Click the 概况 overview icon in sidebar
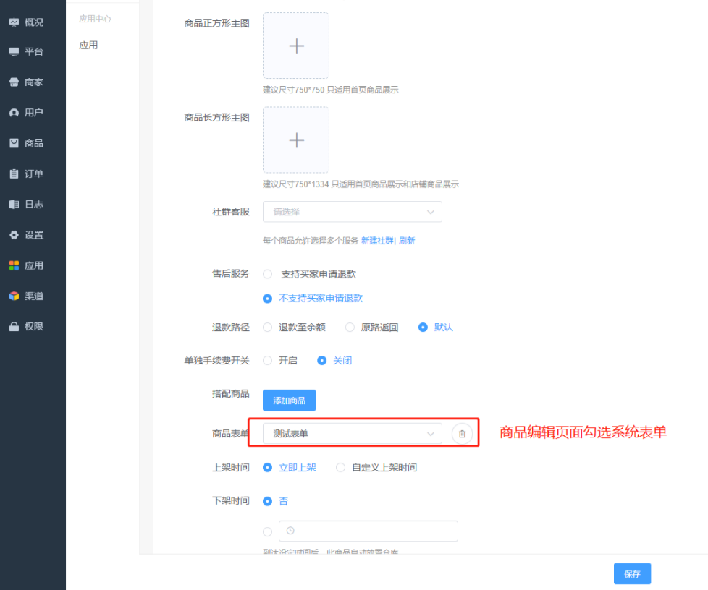Image resolution: width=708 pixels, height=590 pixels. pos(14,22)
